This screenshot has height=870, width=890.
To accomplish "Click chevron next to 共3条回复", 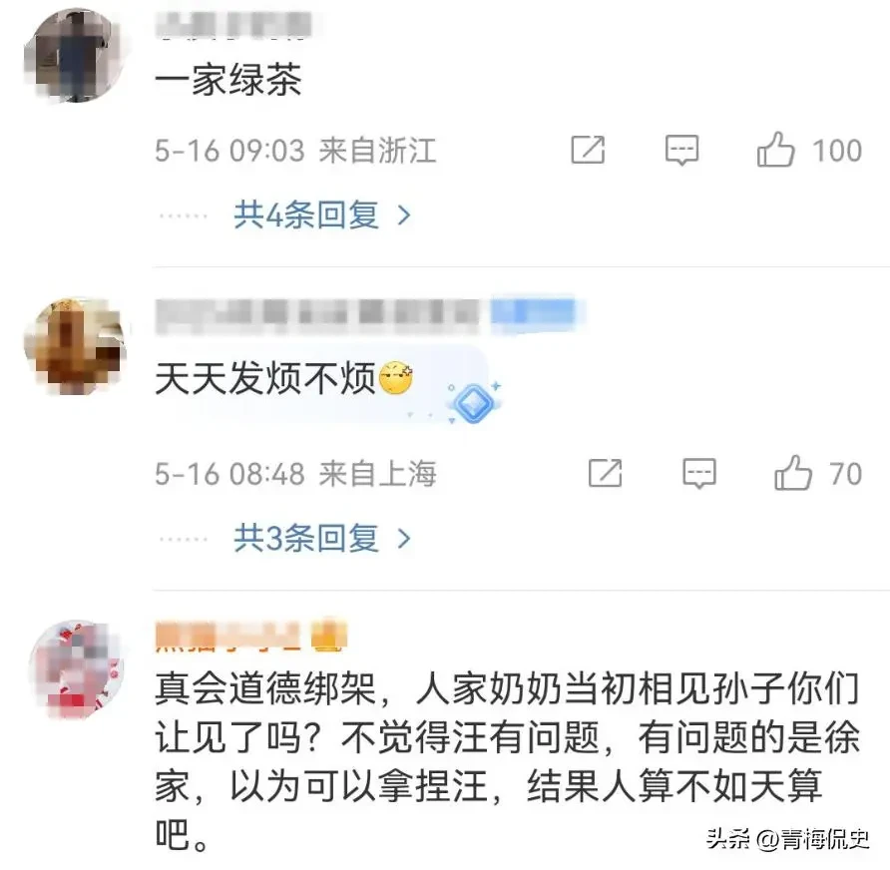I will tap(404, 539).
